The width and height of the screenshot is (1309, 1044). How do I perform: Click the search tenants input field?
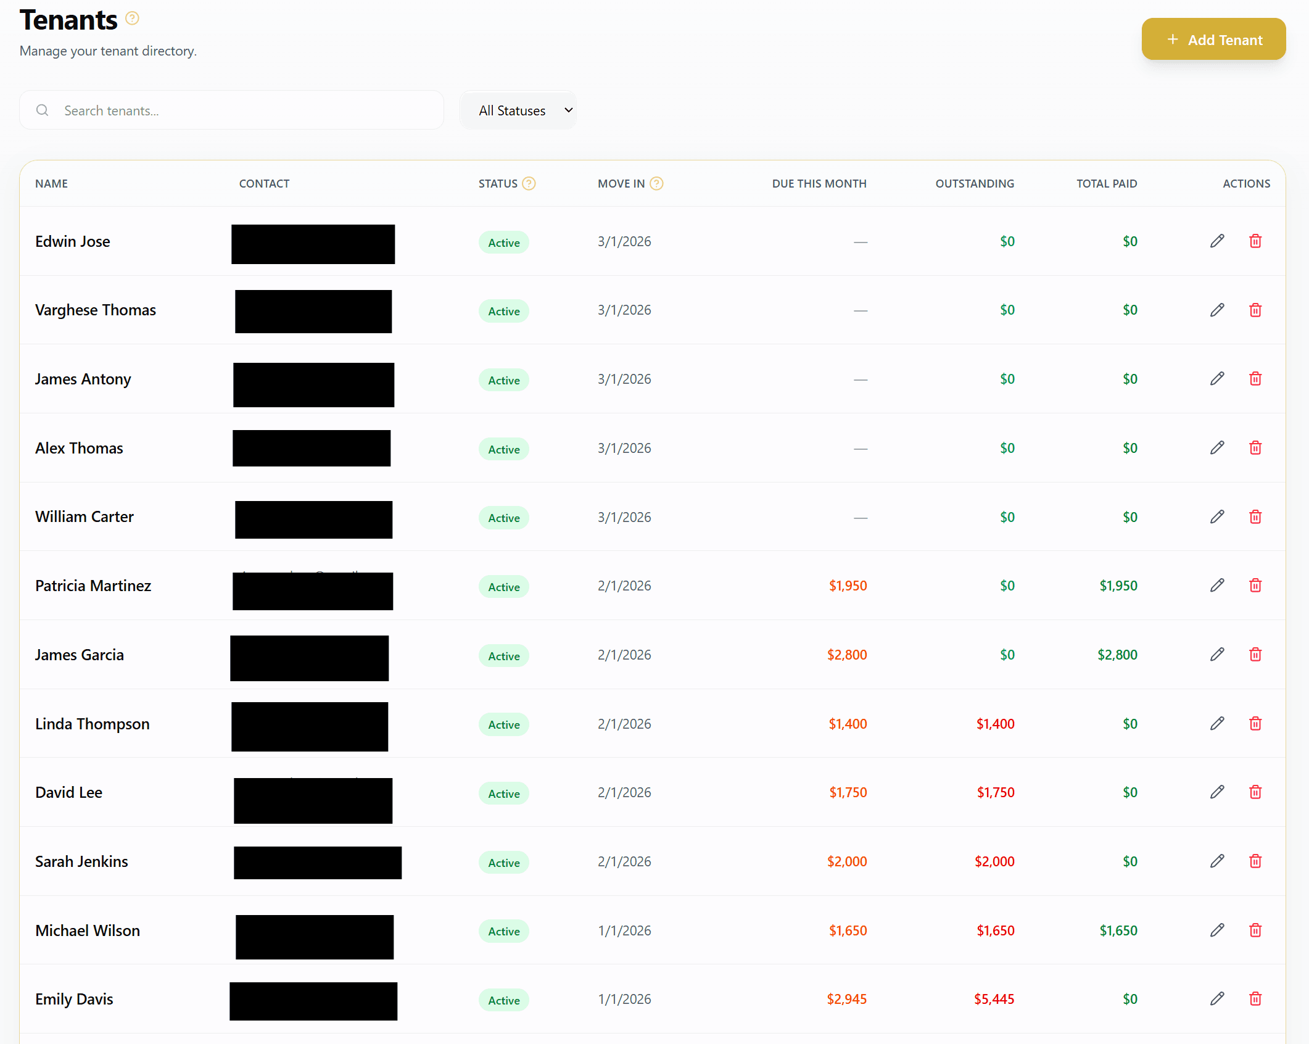tap(231, 110)
